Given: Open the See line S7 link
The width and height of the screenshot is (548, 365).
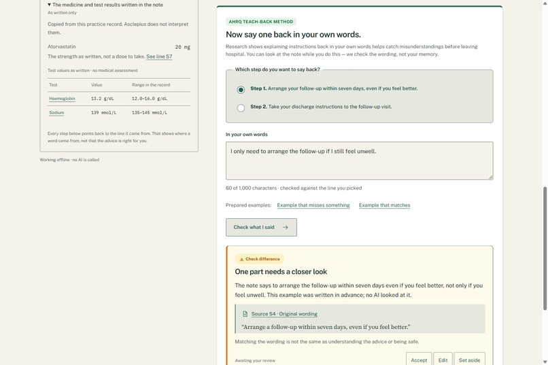Looking at the screenshot, I should pos(159,56).
